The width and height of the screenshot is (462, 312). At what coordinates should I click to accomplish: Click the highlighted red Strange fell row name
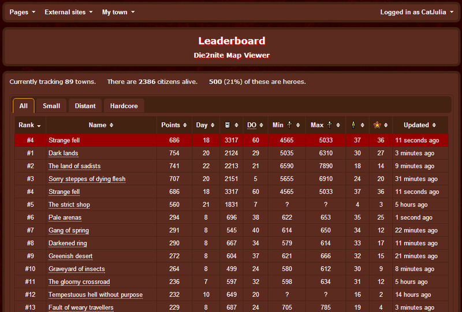click(64, 140)
